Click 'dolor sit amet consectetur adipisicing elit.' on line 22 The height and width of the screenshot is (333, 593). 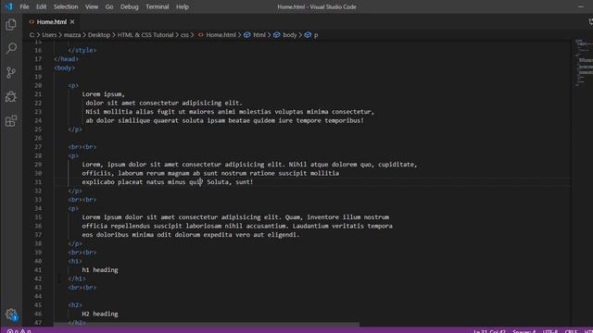click(164, 103)
